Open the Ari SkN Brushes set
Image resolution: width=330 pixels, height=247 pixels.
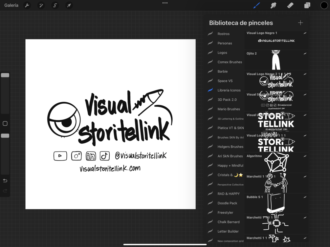click(225, 156)
